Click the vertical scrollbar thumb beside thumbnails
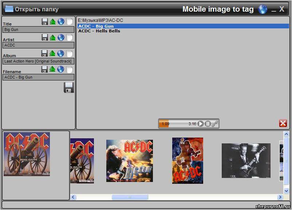The height and width of the screenshot is (210, 292). point(286,161)
